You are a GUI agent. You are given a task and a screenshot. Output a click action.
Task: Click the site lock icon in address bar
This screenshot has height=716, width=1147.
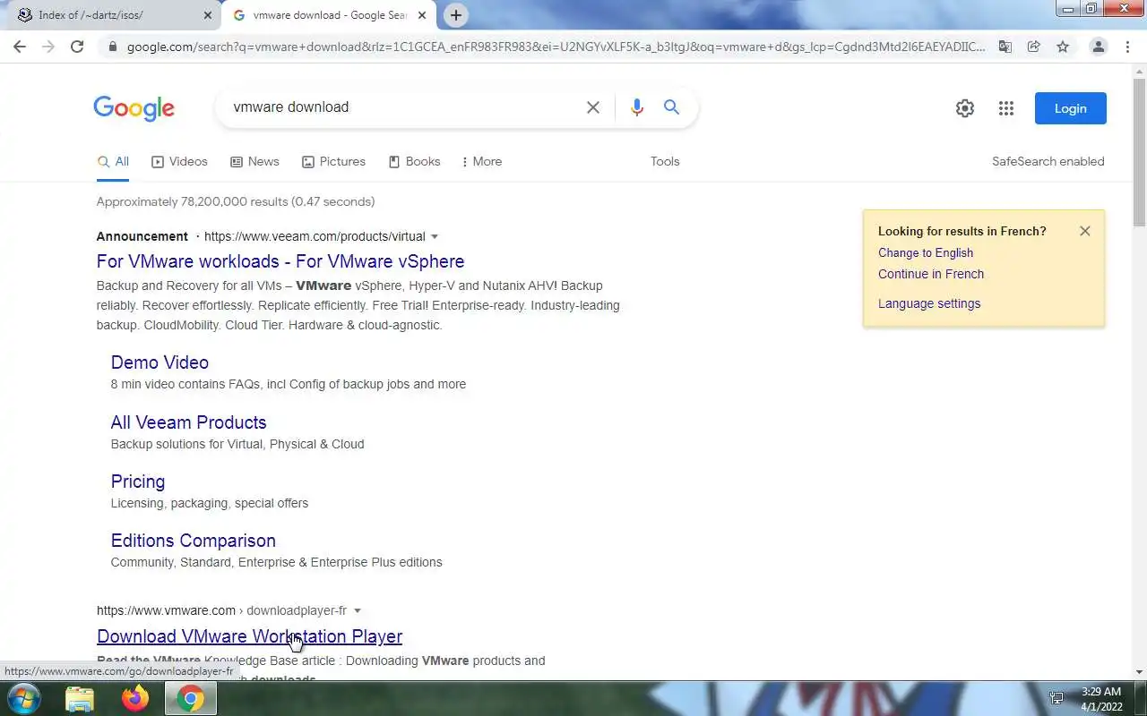(x=112, y=47)
